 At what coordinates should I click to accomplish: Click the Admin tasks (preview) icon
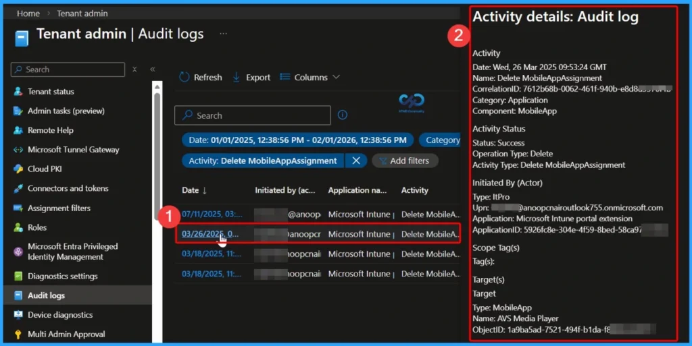coord(18,111)
